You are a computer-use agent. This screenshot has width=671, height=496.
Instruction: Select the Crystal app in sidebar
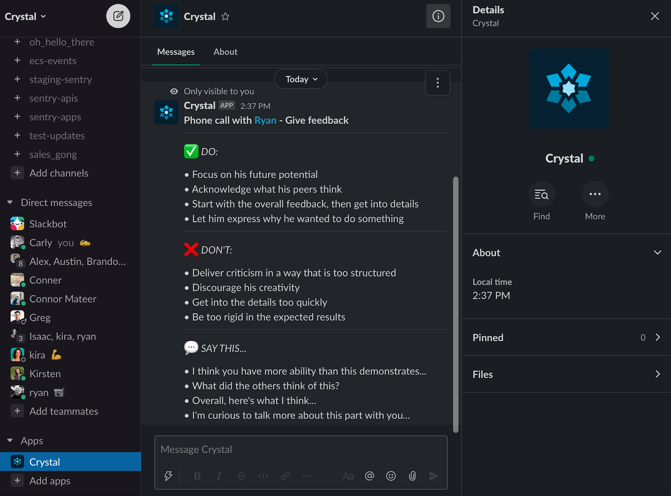tap(70, 462)
